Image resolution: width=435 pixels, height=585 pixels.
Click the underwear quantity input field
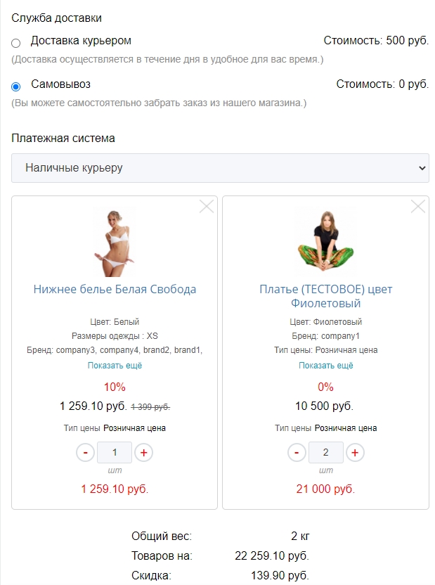tap(114, 452)
